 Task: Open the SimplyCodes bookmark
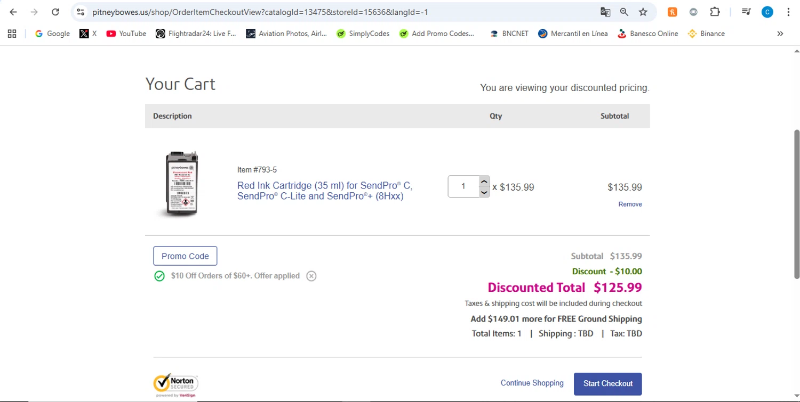click(363, 34)
